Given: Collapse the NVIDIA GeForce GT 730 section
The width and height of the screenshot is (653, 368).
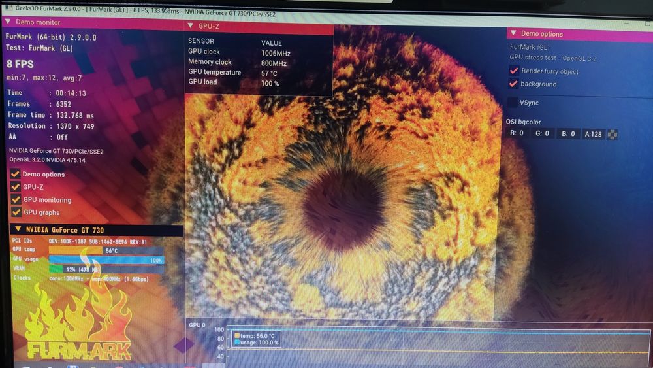Looking at the screenshot, I should tap(18, 229).
